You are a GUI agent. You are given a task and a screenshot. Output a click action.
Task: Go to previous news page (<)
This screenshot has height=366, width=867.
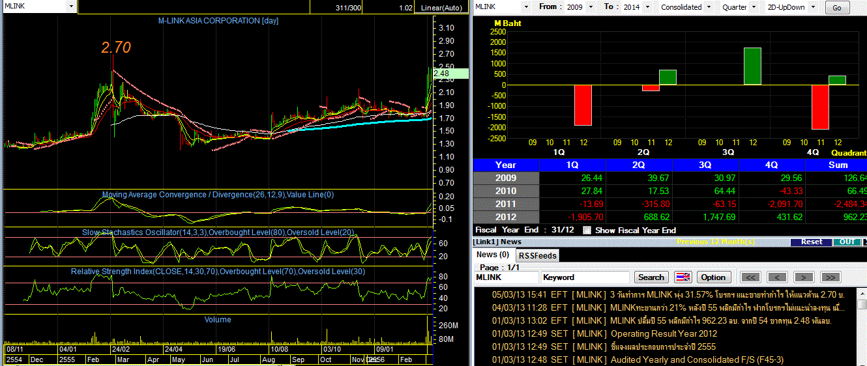(x=778, y=277)
